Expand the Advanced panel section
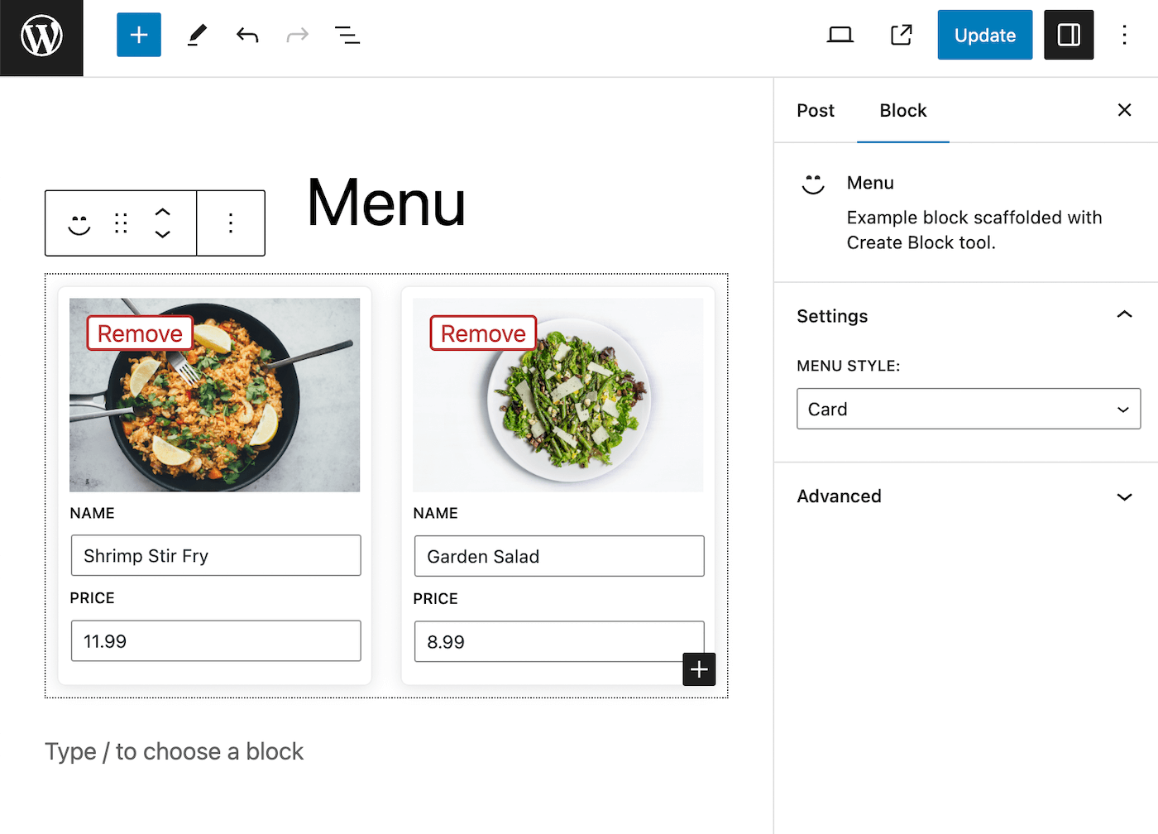The height and width of the screenshot is (834, 1158). 1124,496
